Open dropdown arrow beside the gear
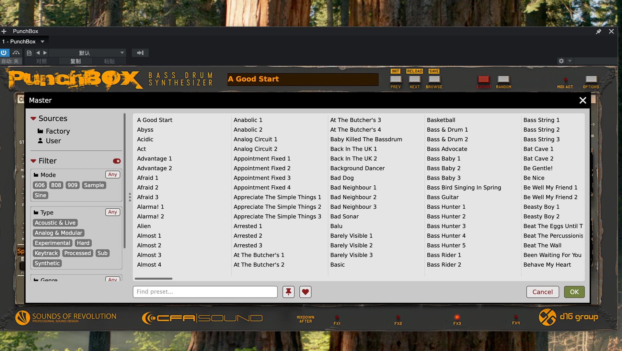Image resolution: width=622 pixels, height=351 pixels. [x=570, y=61]
